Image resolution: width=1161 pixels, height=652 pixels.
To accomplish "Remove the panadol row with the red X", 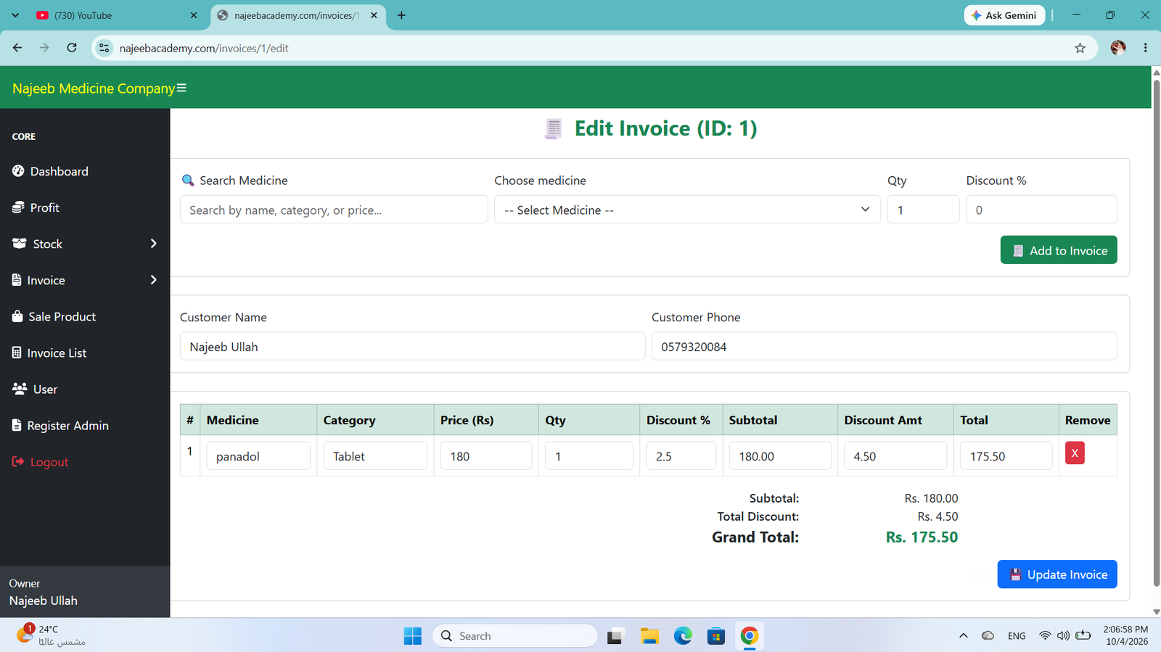I will tap(1075, 453).
